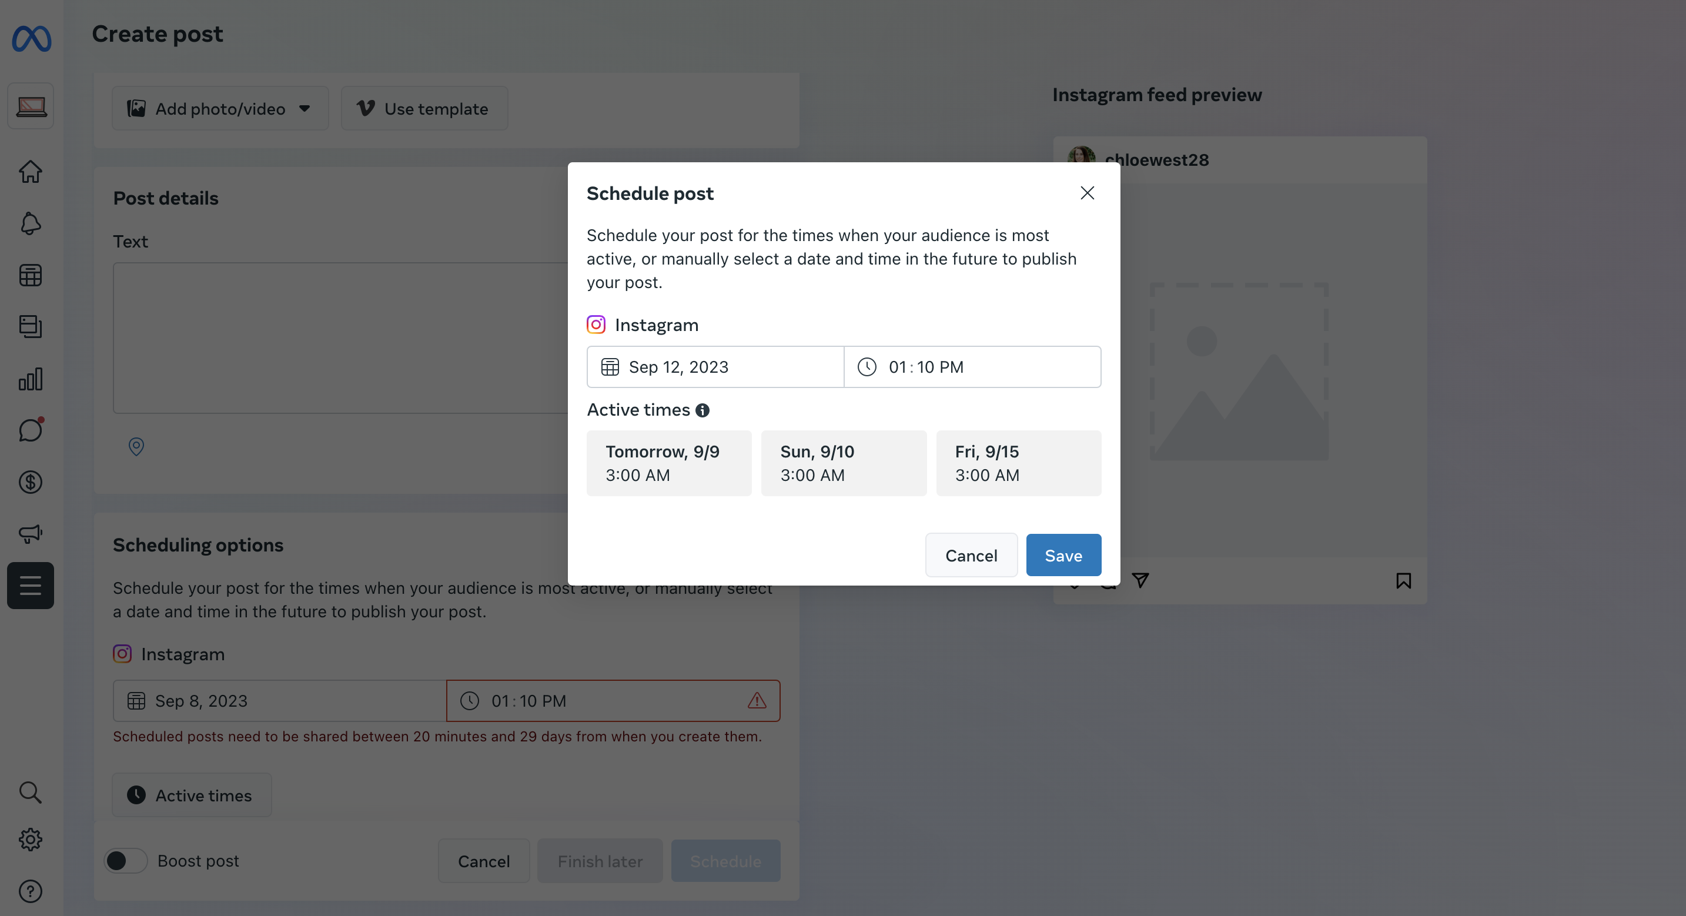Expand the Add photo/video options arrow
The width and height of the screenshot is (1686, 916).
coord(303,108)
